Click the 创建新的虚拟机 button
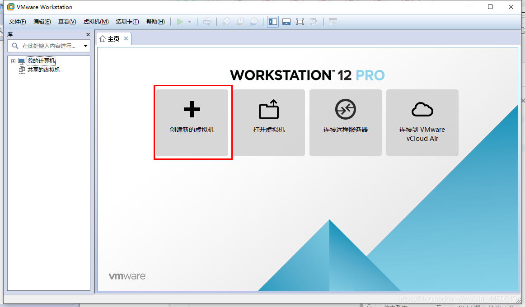This screenshot has height=307, width=525. [192, 122]
